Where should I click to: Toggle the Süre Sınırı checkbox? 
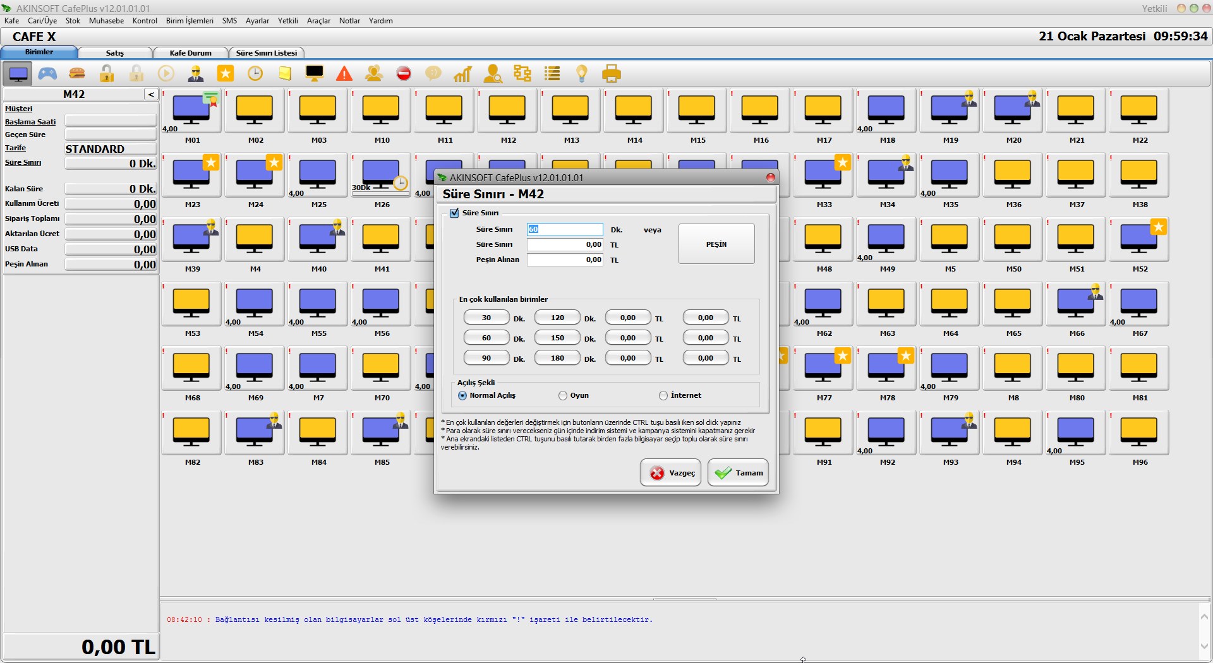(x=454, y=213)
